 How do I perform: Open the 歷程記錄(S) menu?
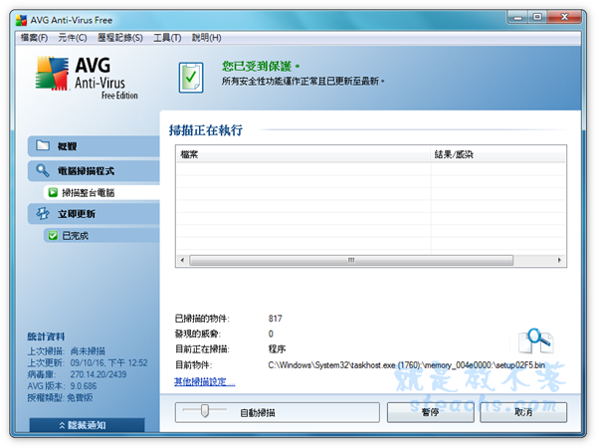[x=120, y=38]
